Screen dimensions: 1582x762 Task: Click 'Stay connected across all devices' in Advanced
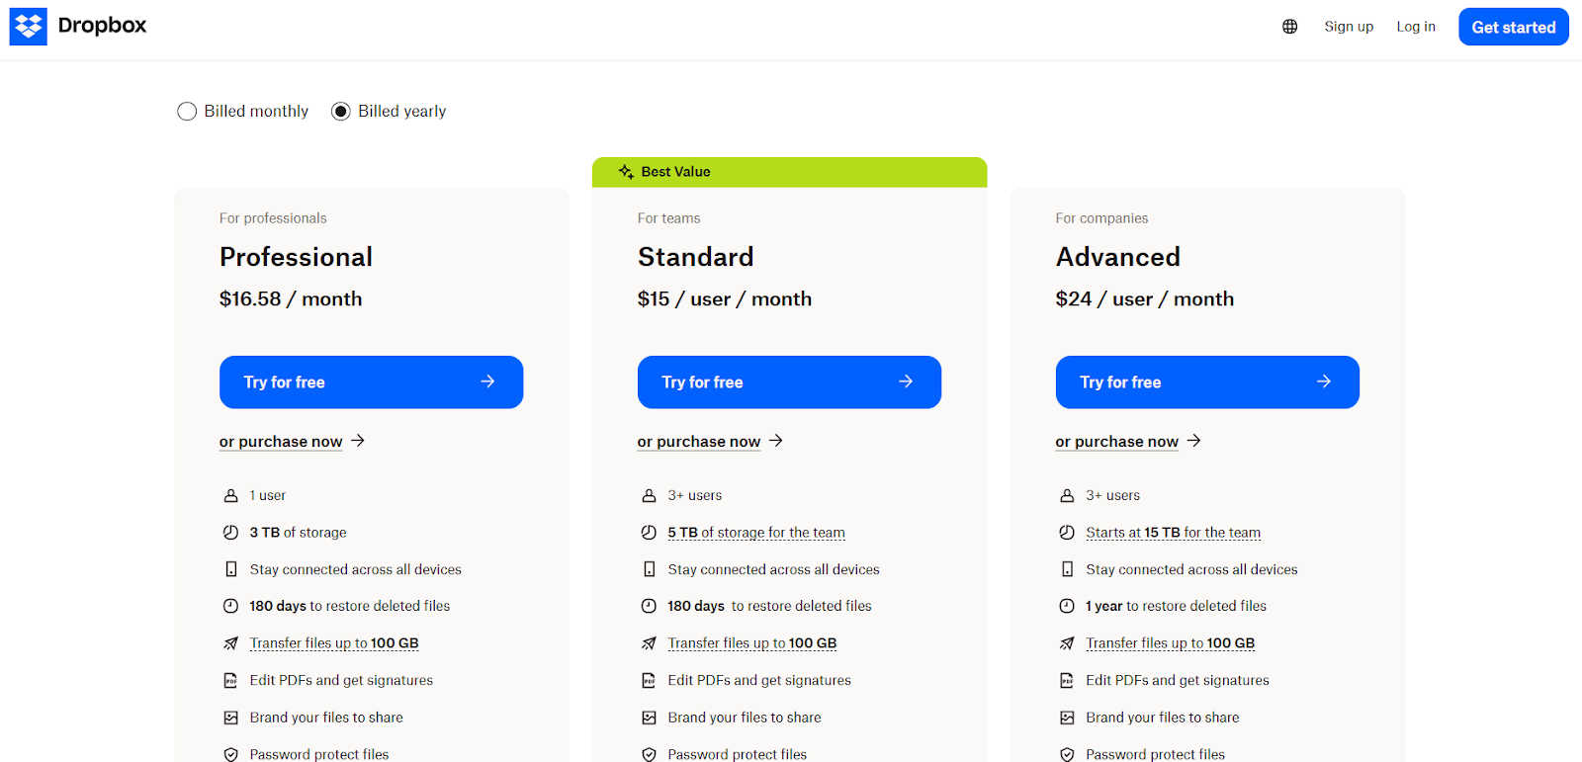(x=1191, y=569)
